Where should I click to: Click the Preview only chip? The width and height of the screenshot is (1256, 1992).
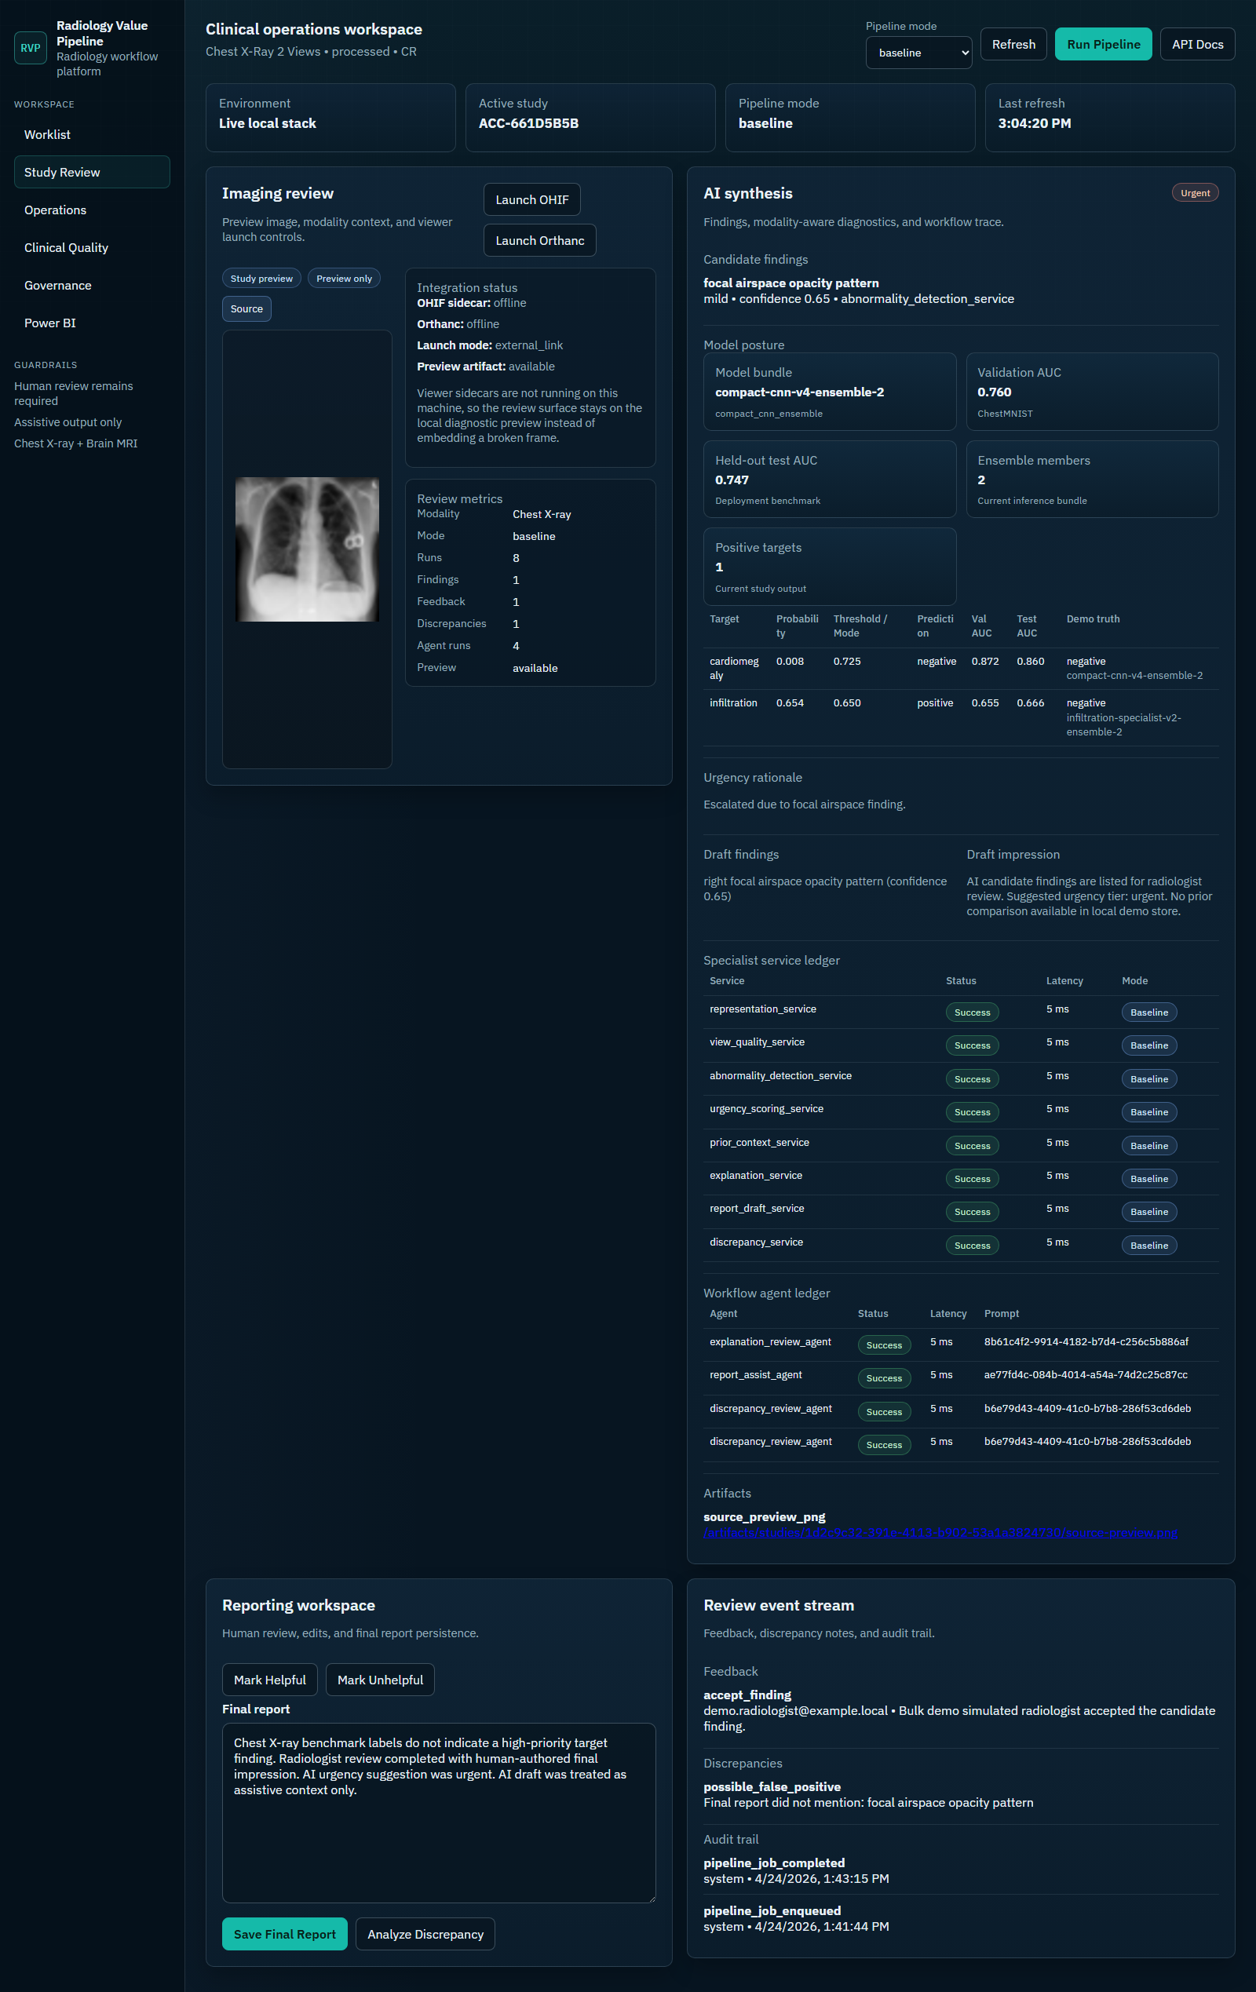(344, 279)
